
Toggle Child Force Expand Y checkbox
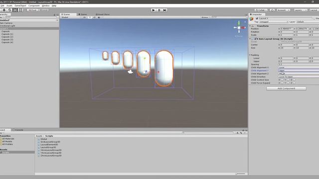coord(288,83)
